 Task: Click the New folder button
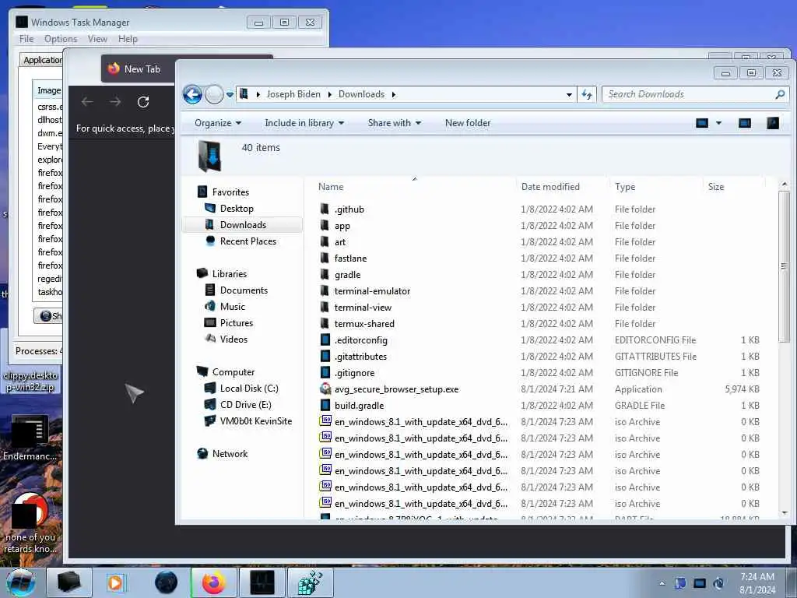[x=468, y=123]
